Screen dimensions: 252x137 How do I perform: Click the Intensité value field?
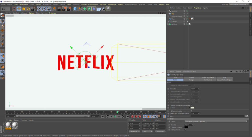coord(195,89)
